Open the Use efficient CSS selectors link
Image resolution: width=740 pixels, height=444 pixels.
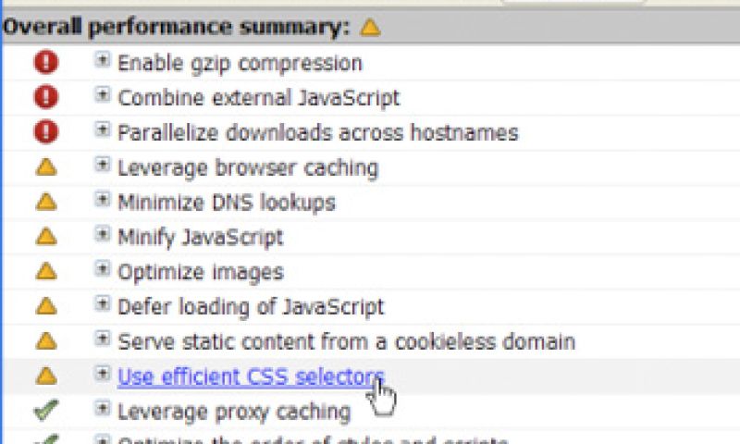point(251,376)
